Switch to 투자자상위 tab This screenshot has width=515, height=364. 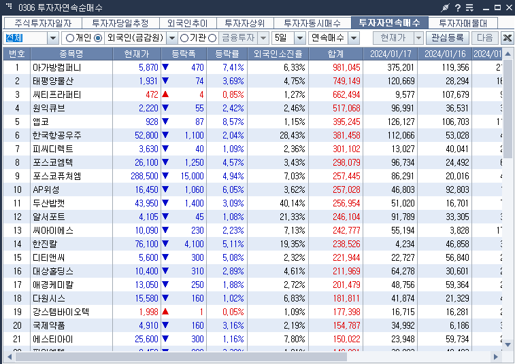245,23
